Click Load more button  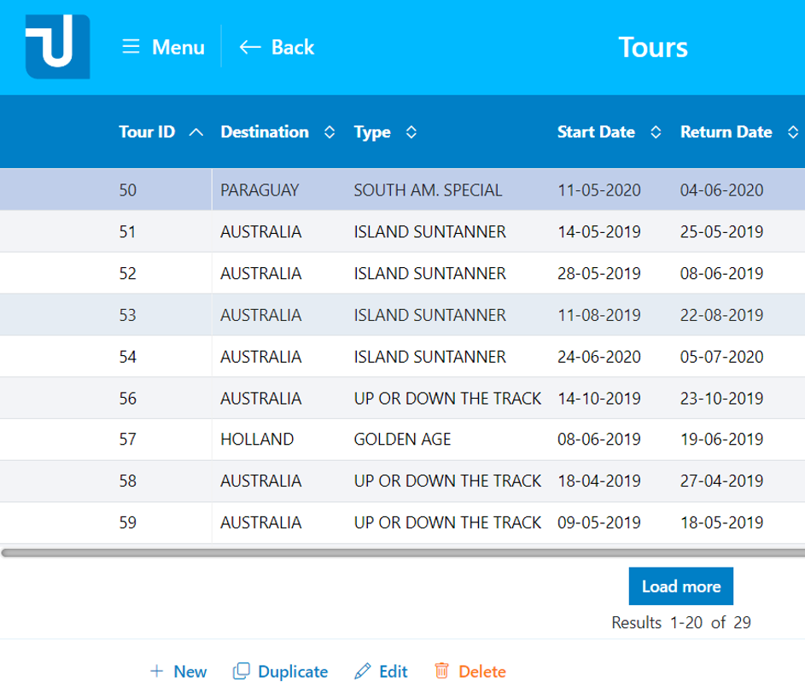point(680,586)
